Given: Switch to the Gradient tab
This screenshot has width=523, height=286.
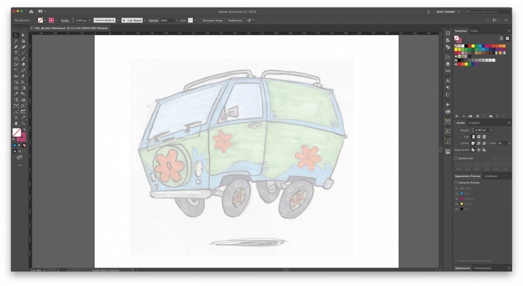Looking at the screenshot, I should click(474, 123).
